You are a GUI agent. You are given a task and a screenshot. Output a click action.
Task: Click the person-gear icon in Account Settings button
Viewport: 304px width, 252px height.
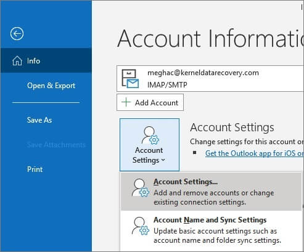pyautogui.click(x=150, y=136)
